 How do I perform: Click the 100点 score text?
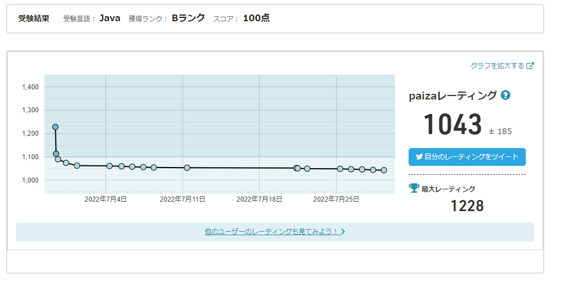pyautogui.click(x=256, y=18)
